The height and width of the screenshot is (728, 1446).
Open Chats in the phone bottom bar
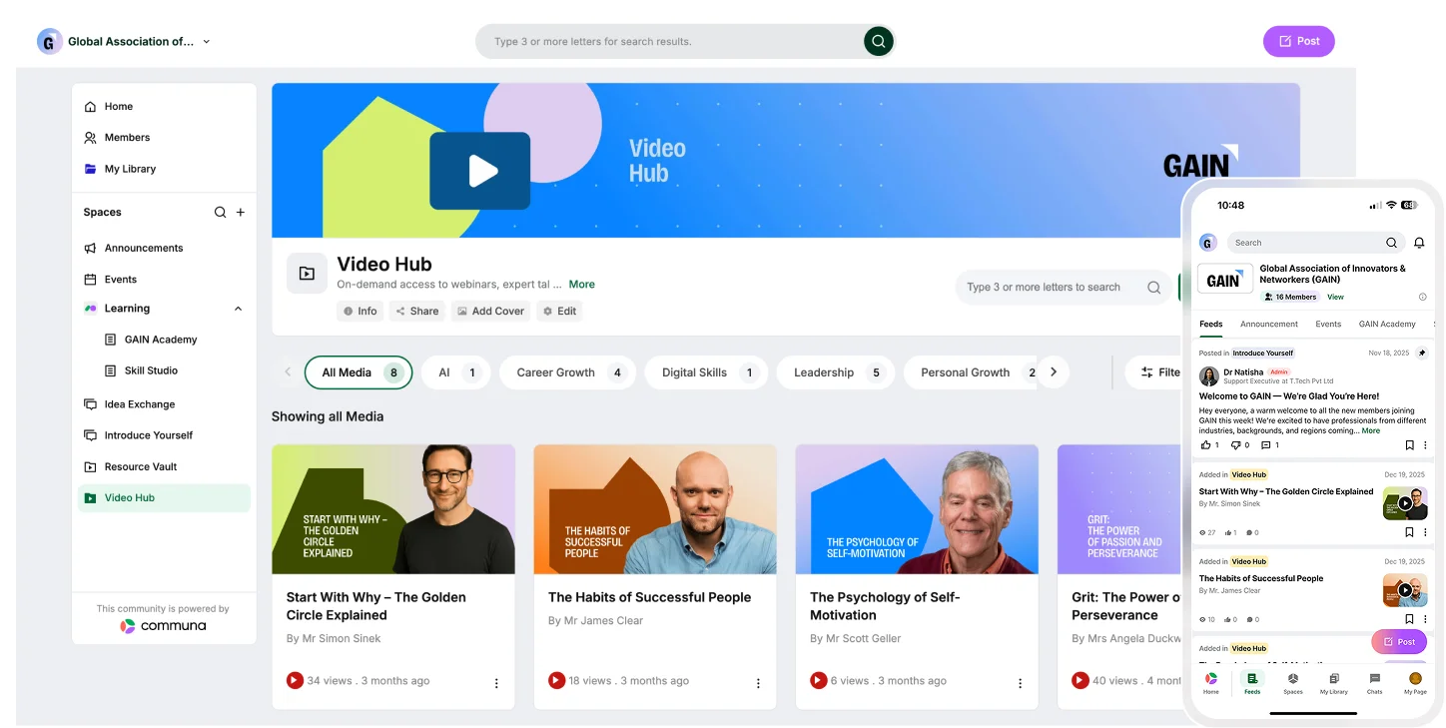pos(1374,683)
